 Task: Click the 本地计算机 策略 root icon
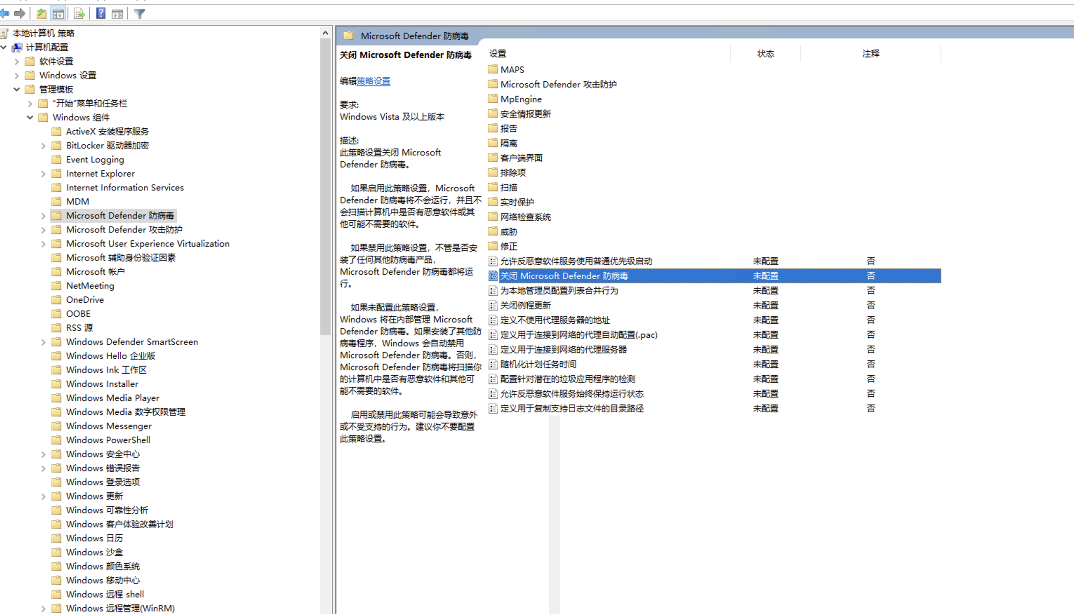[x=4, y=33]
